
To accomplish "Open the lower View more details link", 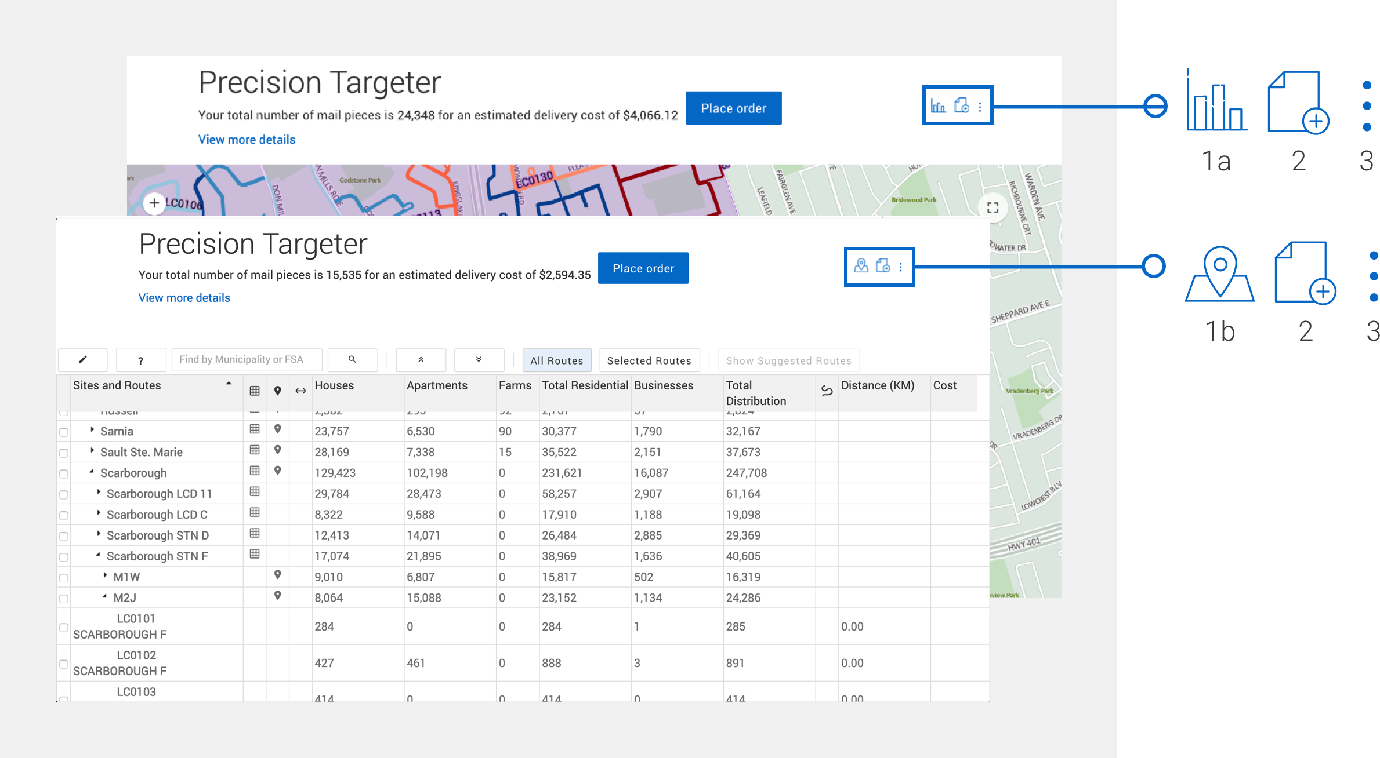I will [x=184, y=298].
